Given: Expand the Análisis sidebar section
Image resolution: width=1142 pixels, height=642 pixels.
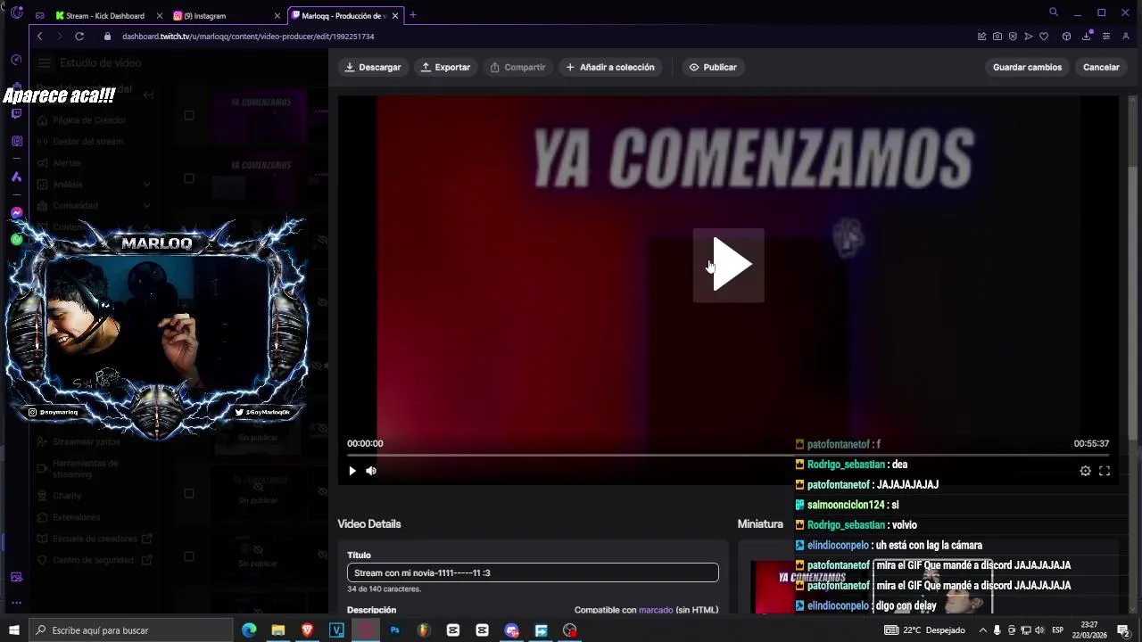Looking at the screenshot, I should pyautogui.click(x=94, y=185).
